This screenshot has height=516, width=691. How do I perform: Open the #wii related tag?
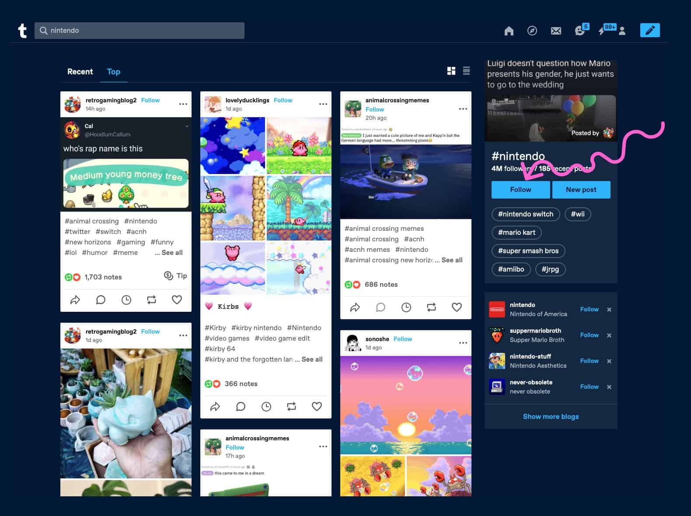coord(578,214)
